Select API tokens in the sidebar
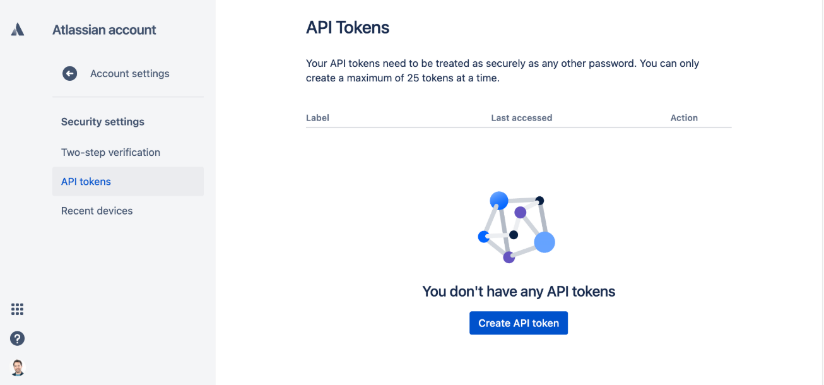This screenshot has height=385, width=824. (x=86, y=181)
